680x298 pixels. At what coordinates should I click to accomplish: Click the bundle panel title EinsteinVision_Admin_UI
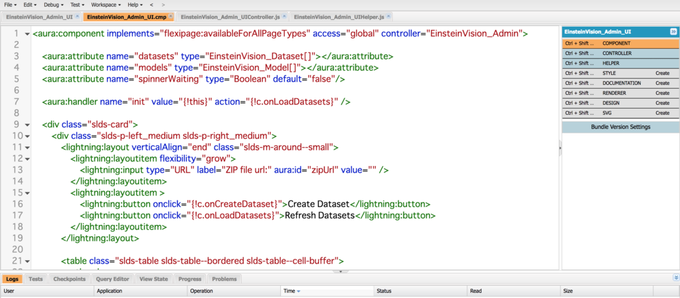click(597, 32)
